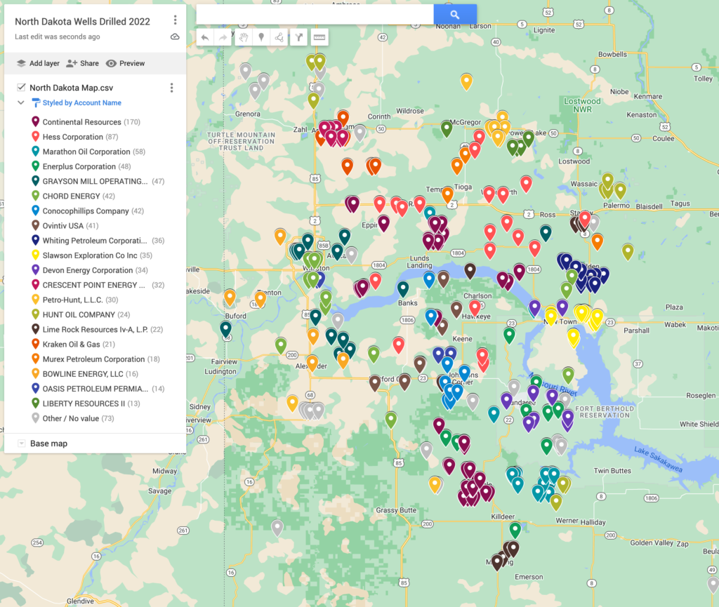Click the Keene town label on map
719x607 pixels.
(462, 339)
